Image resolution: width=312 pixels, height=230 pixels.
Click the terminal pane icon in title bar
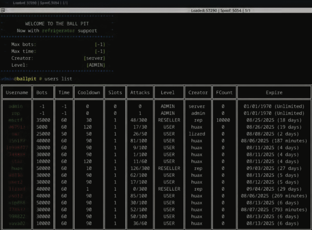[x=3, y=10]
